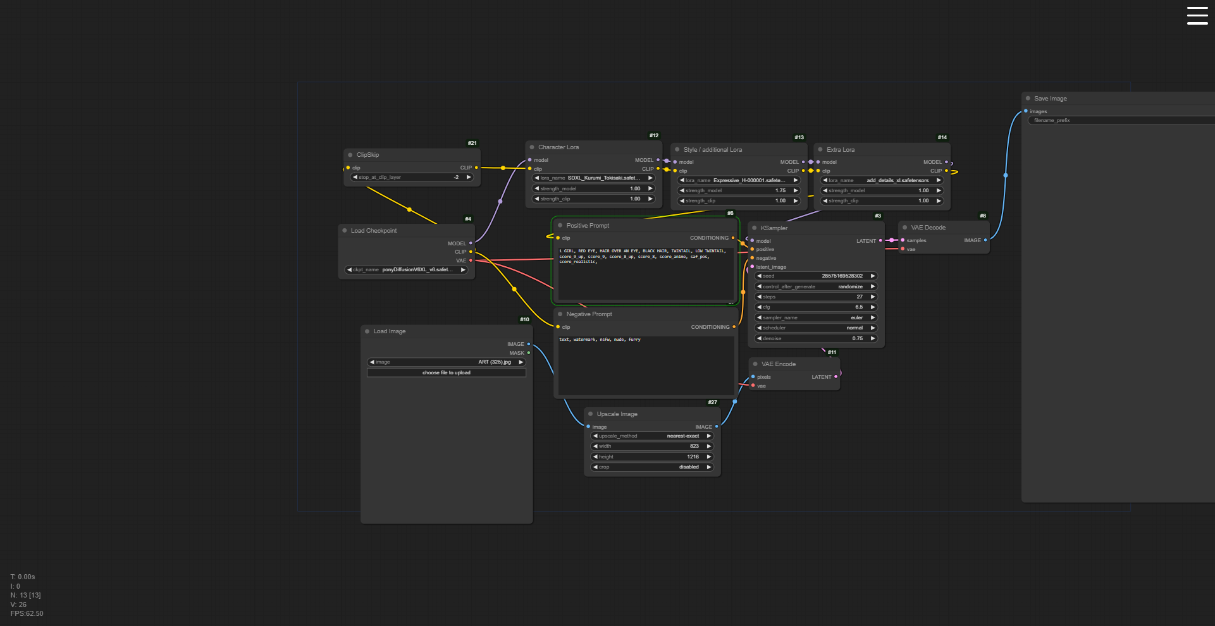Image resolution: width=1215 pixels, height=626 pixels.
Task: Click the right arrow on ClipSkip stop_at_clip_layer
Action: click(469, 178)
